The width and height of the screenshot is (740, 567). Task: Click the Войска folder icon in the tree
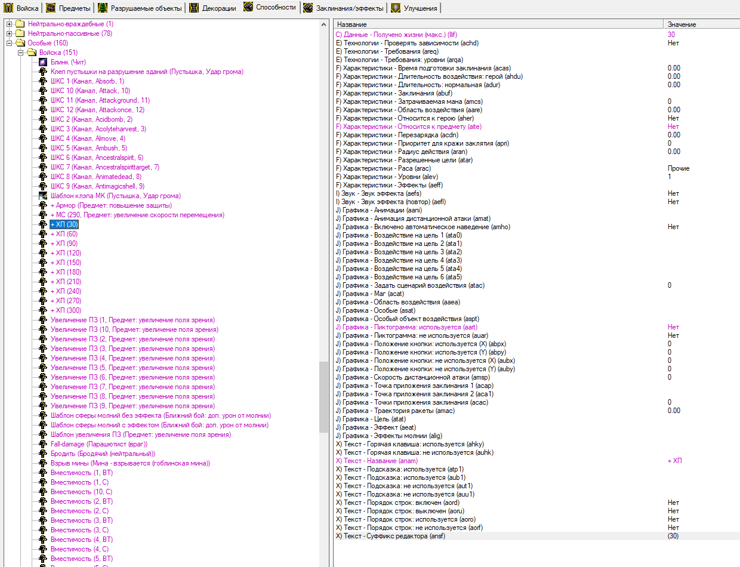click(x=32, y=53)
